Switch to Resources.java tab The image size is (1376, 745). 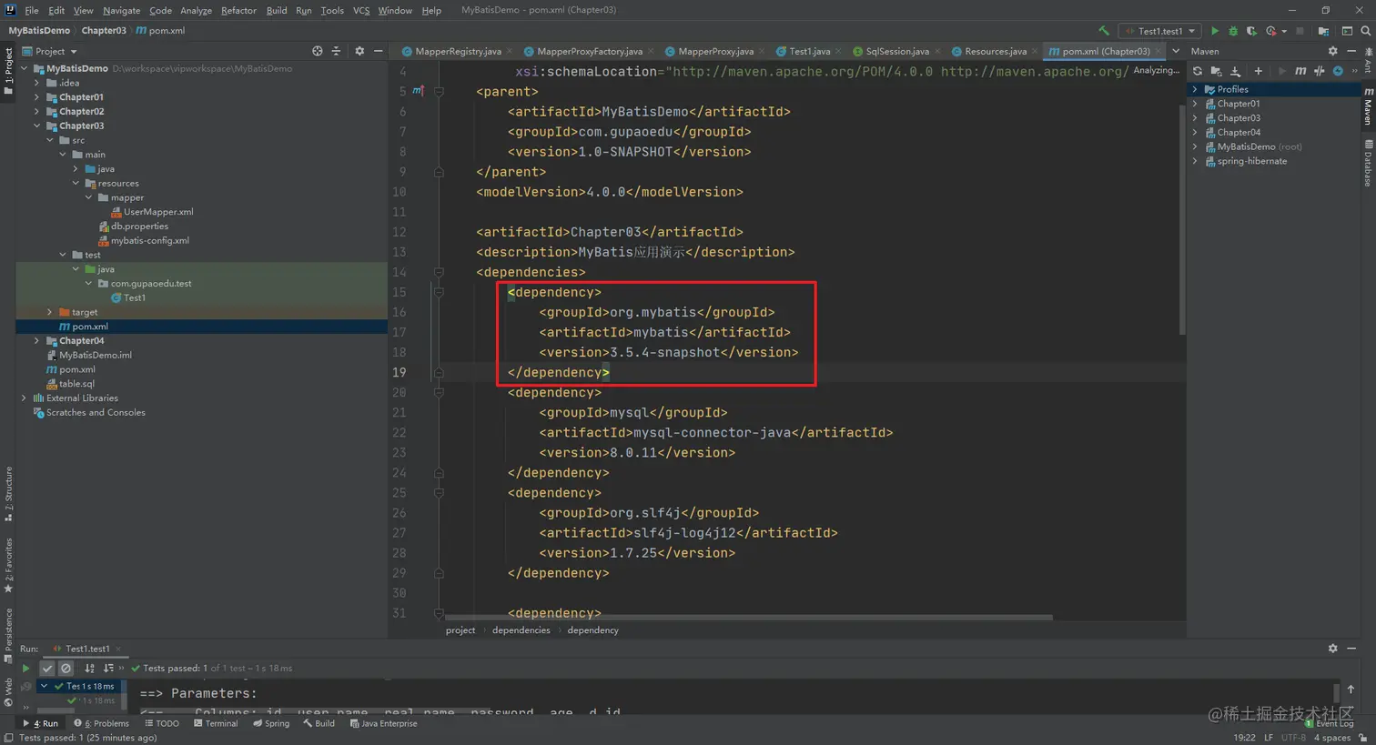(996, 51)
